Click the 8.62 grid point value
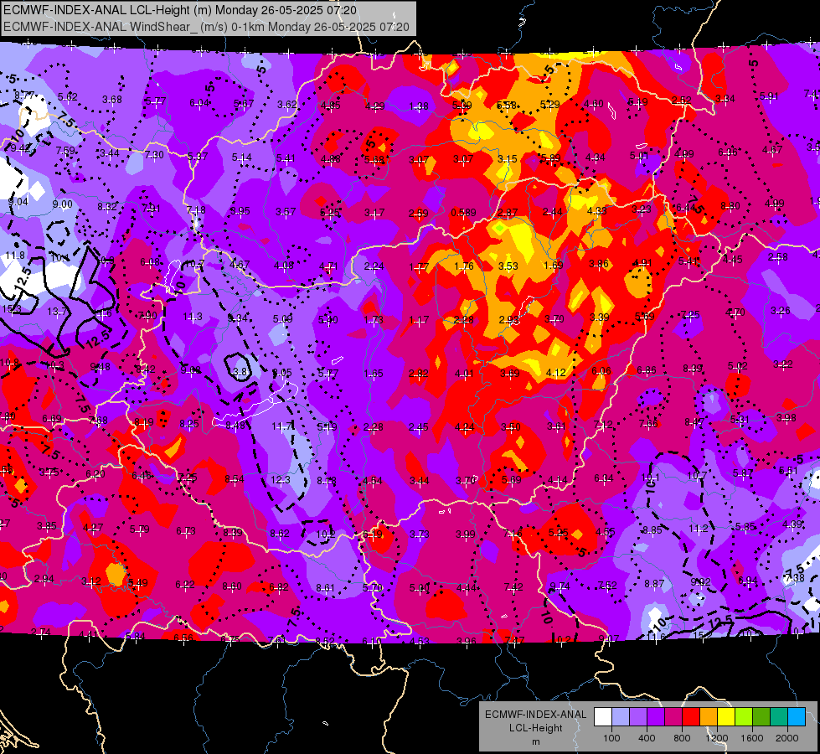The height and width of the screenshot is (754, 820). click(280, 534)
